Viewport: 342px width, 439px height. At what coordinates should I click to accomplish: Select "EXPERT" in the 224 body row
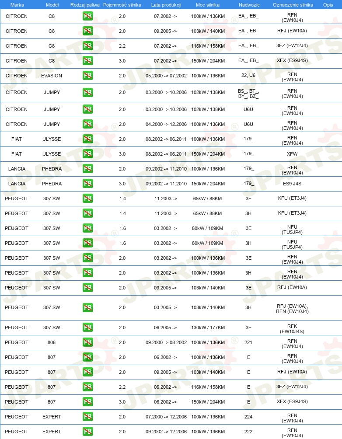tap(52, 416)
